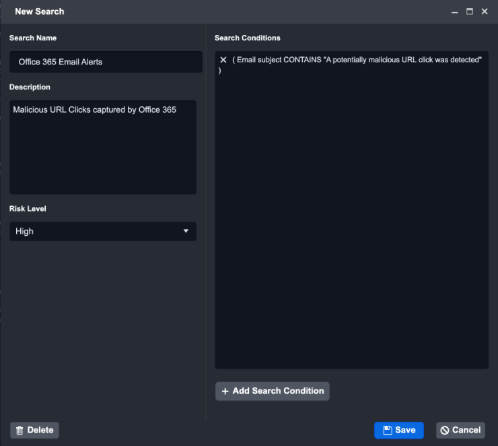Click the floppy disk Save icon
The width and height of the screenshot is (498, 446).
click(387, 431)
